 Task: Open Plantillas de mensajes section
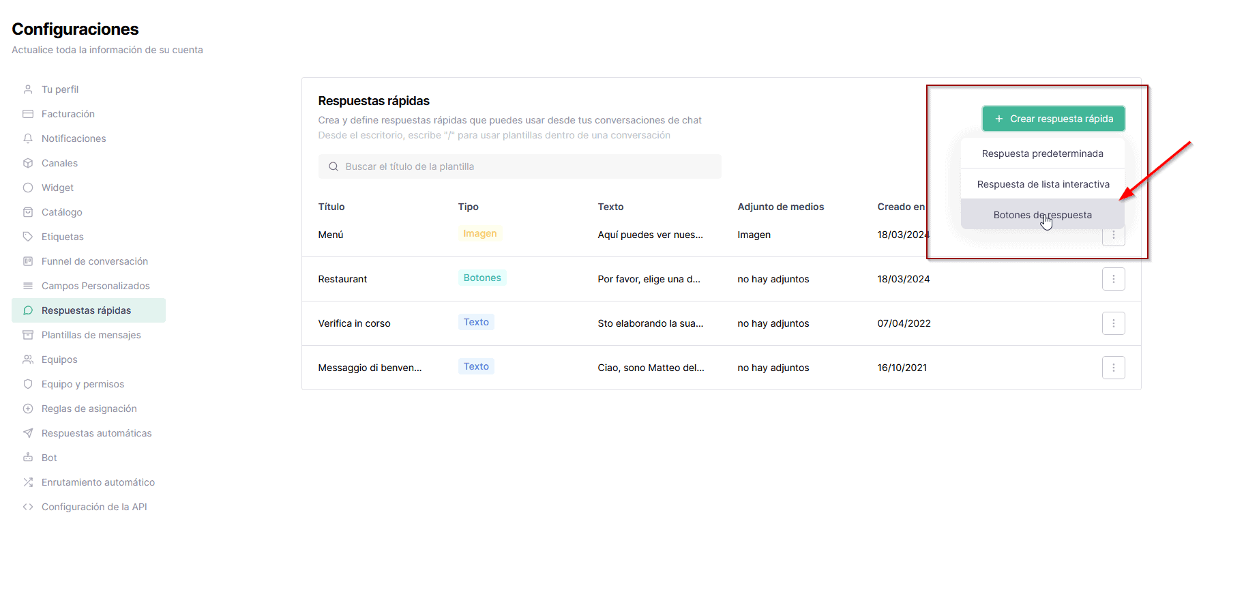click(91, 335)
